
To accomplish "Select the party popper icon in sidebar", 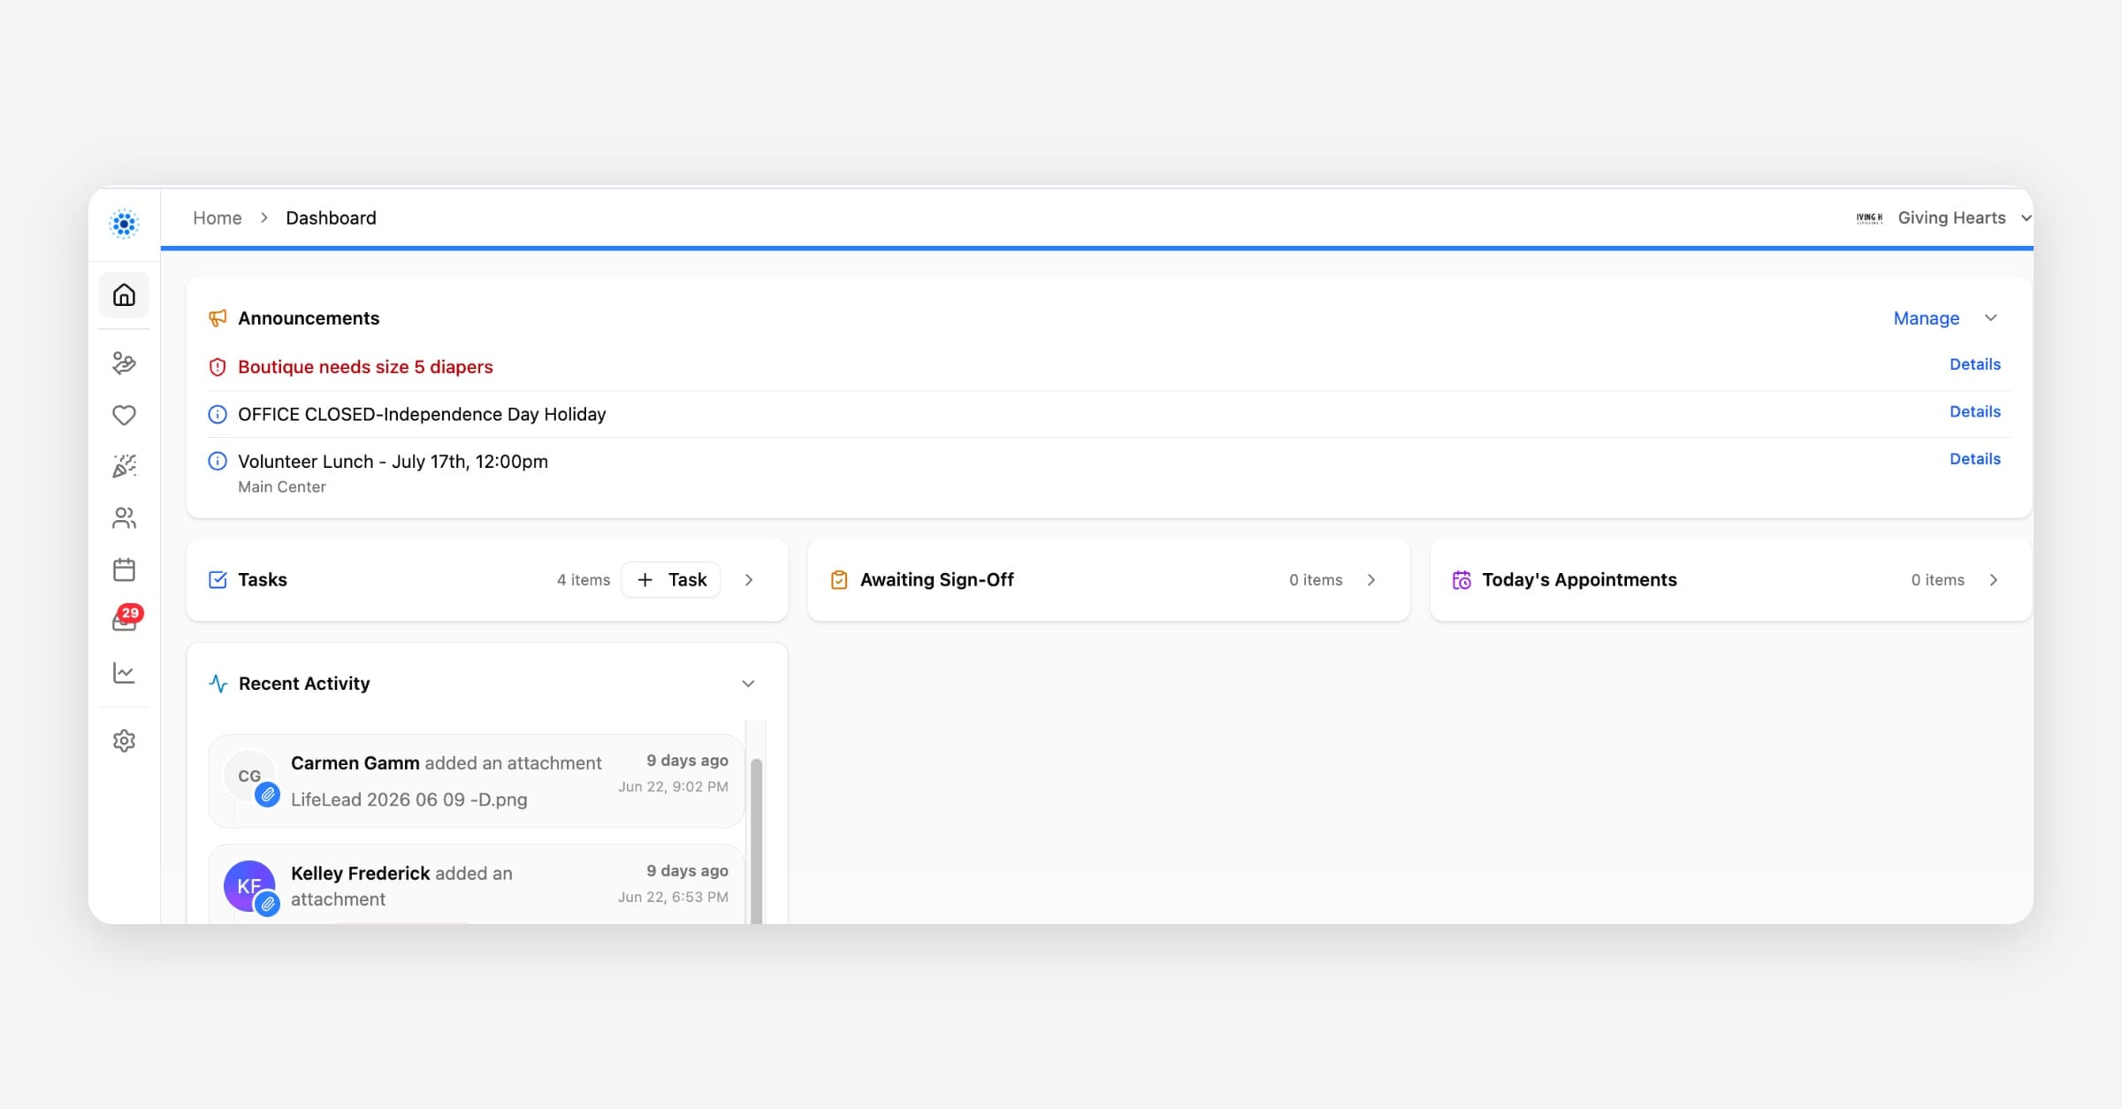I will [x=124, y=466].
